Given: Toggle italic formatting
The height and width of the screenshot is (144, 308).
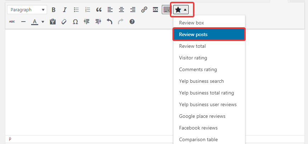Looking at the screenshot, I should 65,10.
